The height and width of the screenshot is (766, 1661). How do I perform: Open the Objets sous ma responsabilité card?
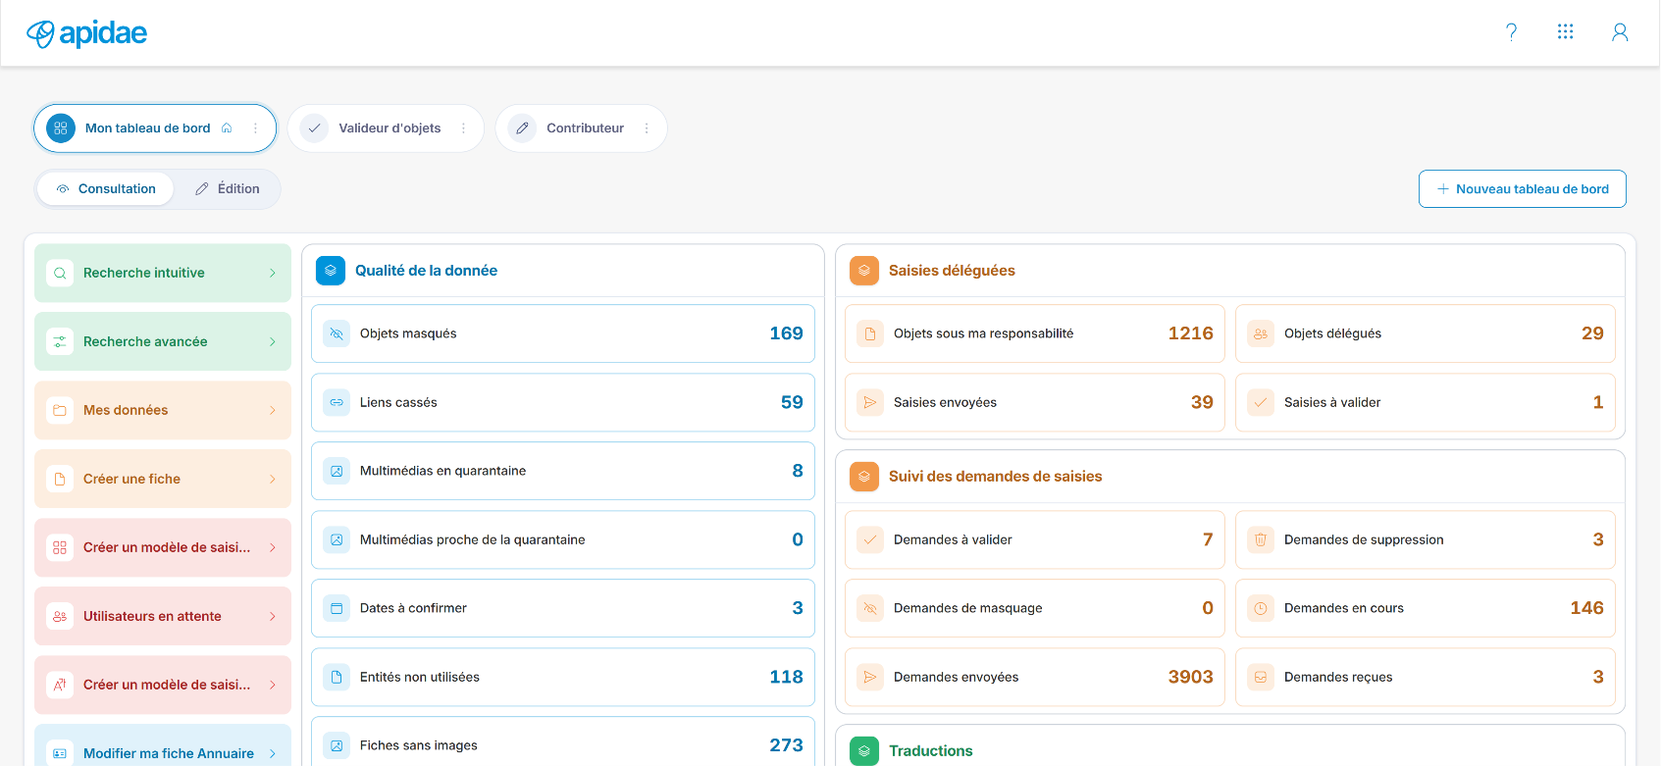tap(1035, 333)
